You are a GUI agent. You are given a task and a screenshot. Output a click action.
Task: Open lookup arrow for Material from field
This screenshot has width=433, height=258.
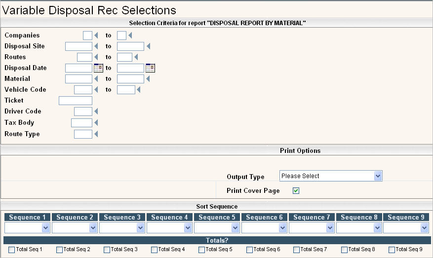point(96,79)
